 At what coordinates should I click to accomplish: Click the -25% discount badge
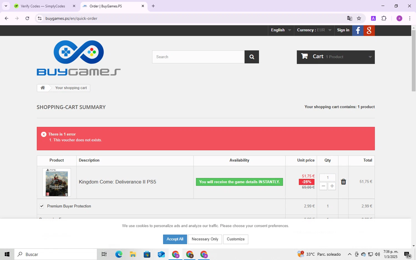pos(306,182)
